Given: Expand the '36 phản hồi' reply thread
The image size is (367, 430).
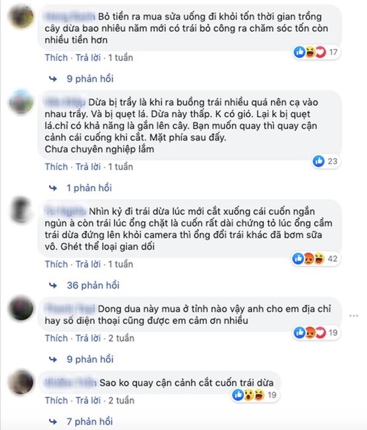Looking at the screenshot, I should (93, 285).
